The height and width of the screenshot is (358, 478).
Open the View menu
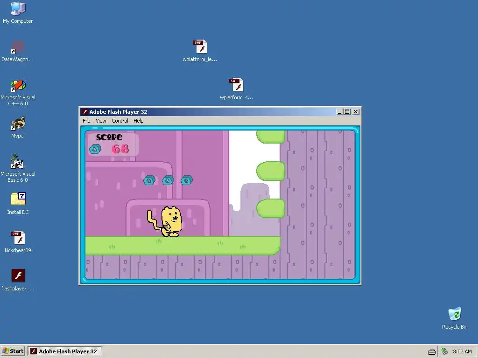coord(101,121)
